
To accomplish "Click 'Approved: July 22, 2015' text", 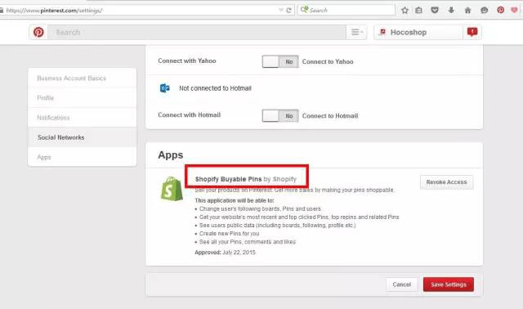I will (226, 253).
